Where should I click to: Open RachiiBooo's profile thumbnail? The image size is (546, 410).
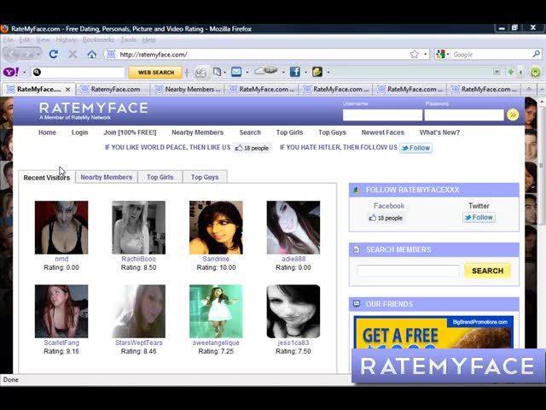138,227
